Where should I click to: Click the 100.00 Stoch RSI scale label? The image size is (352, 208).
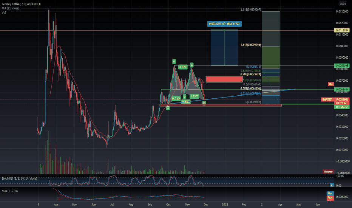pyautogui.click(x=340, y=176)
